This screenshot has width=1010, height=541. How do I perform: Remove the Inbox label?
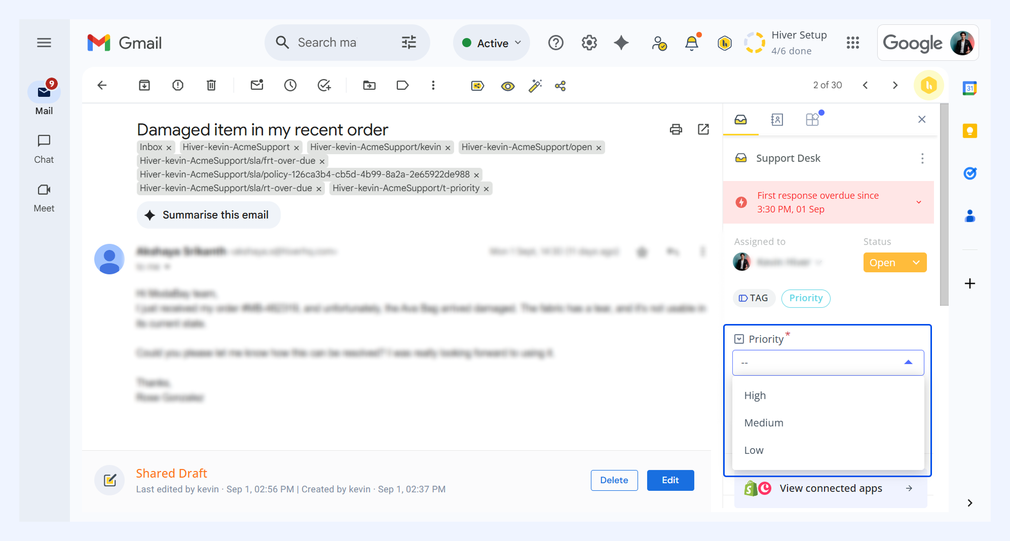point(169,148)
